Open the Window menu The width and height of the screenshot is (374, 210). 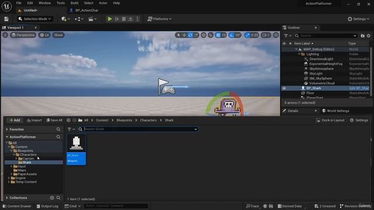44,3
